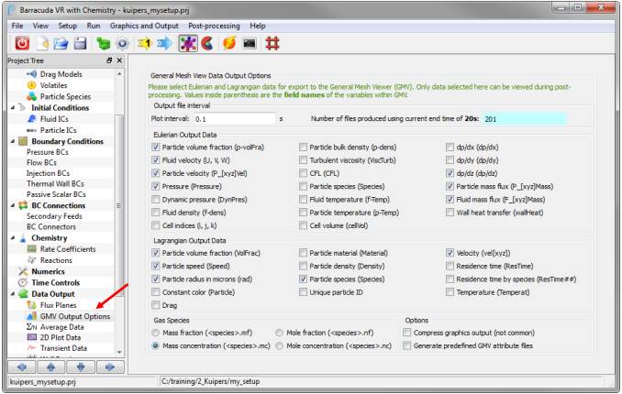Uncheck Fluid velocity (U, V, W)
This screenshot has height=394, width=622.
(156, 160)
